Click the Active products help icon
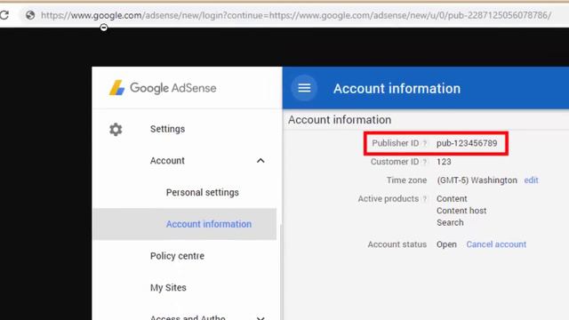Screen dimensions: 569x320 [x=424, y=199]
